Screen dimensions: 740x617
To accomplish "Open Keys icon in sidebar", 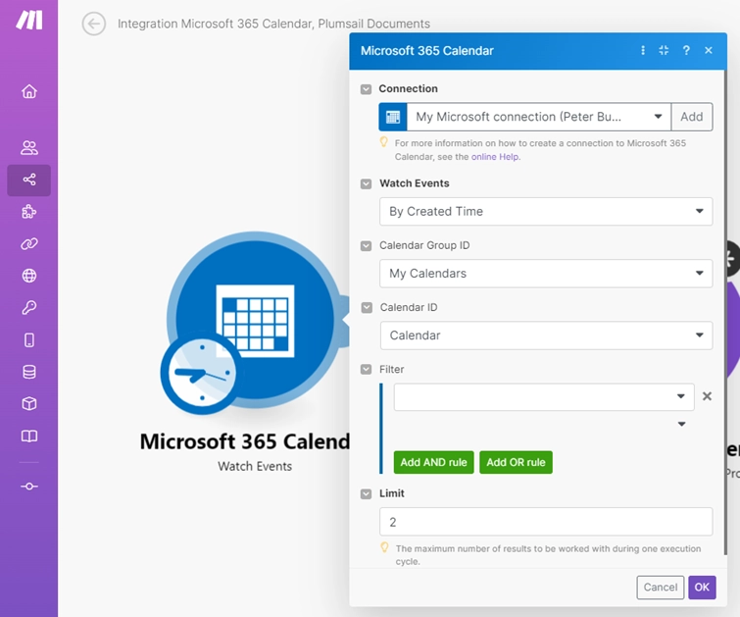I will pos(29,308).
